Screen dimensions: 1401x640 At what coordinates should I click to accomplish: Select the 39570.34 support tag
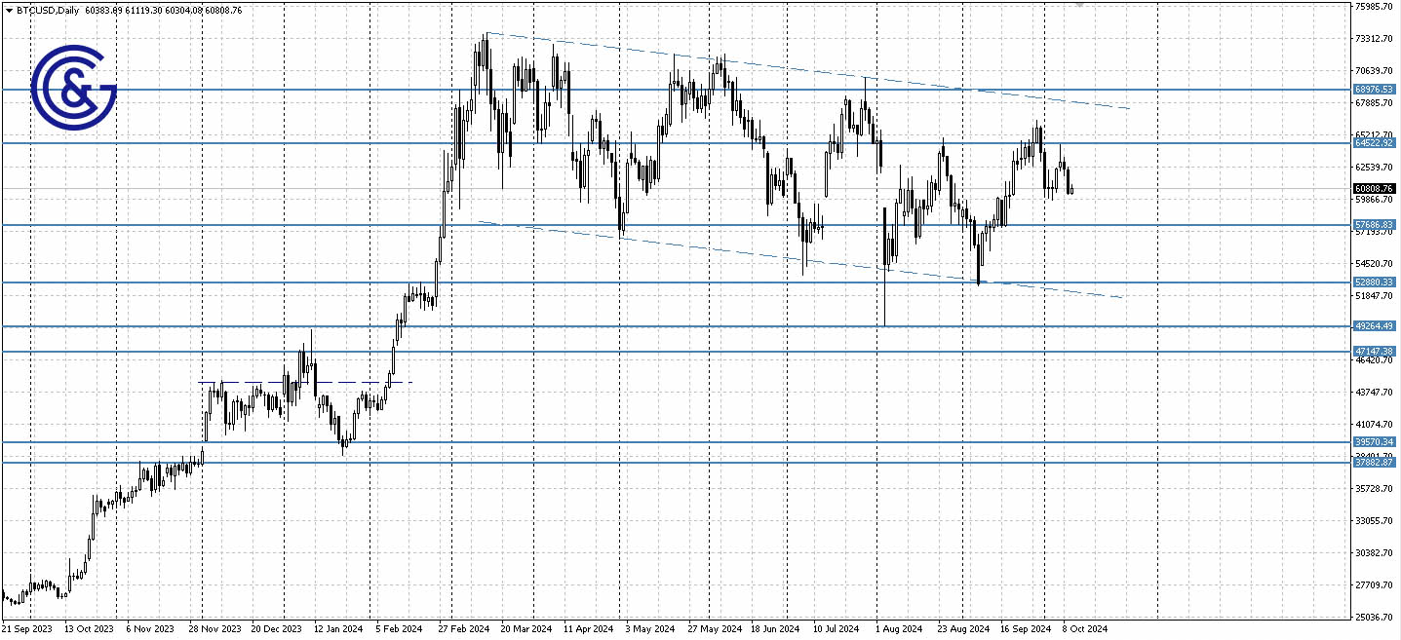pyautogui.click(x=1375, y=442)
